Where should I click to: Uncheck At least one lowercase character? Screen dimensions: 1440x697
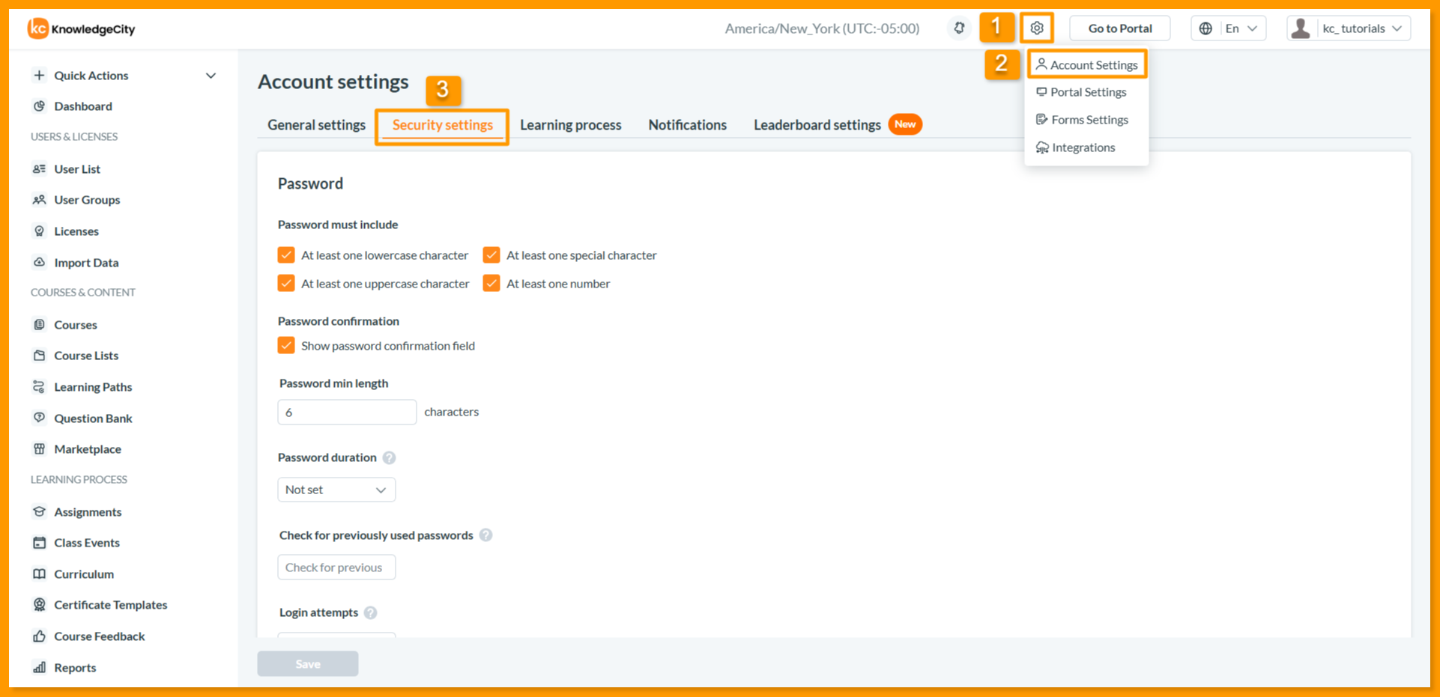286,255
